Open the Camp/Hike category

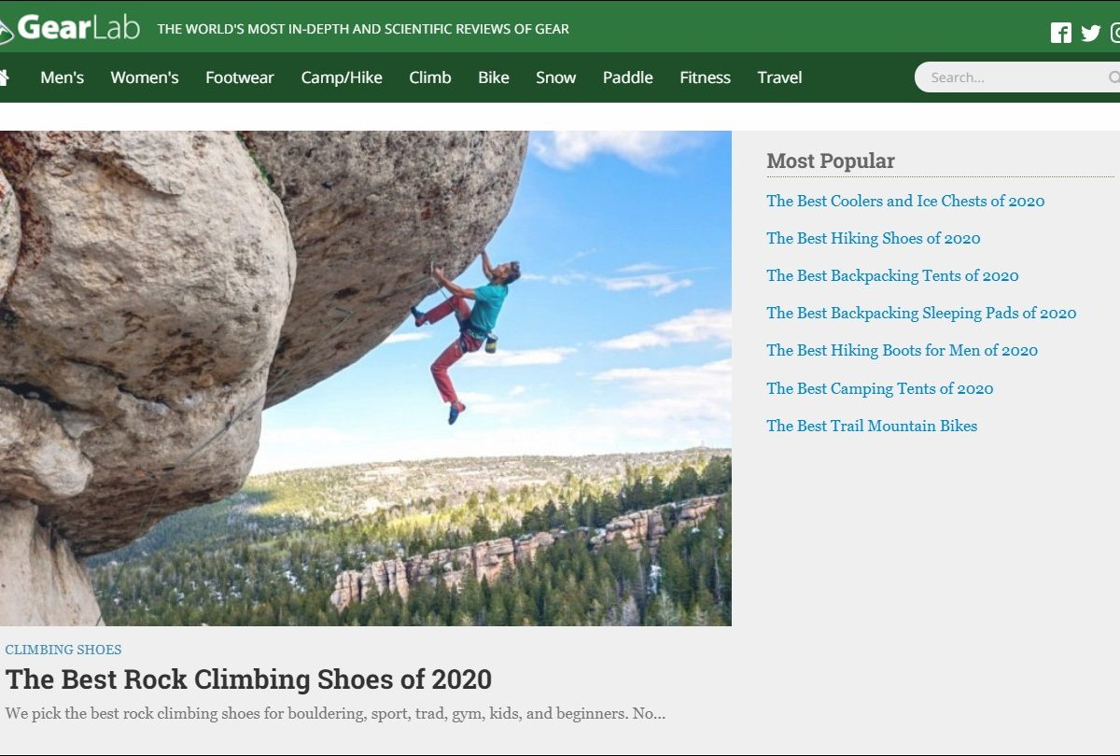pyautogui.click(x=342, y=77)
